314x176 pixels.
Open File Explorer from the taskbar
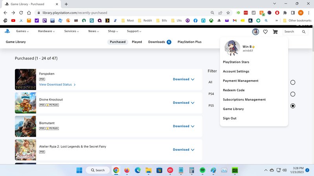(148, 170)
